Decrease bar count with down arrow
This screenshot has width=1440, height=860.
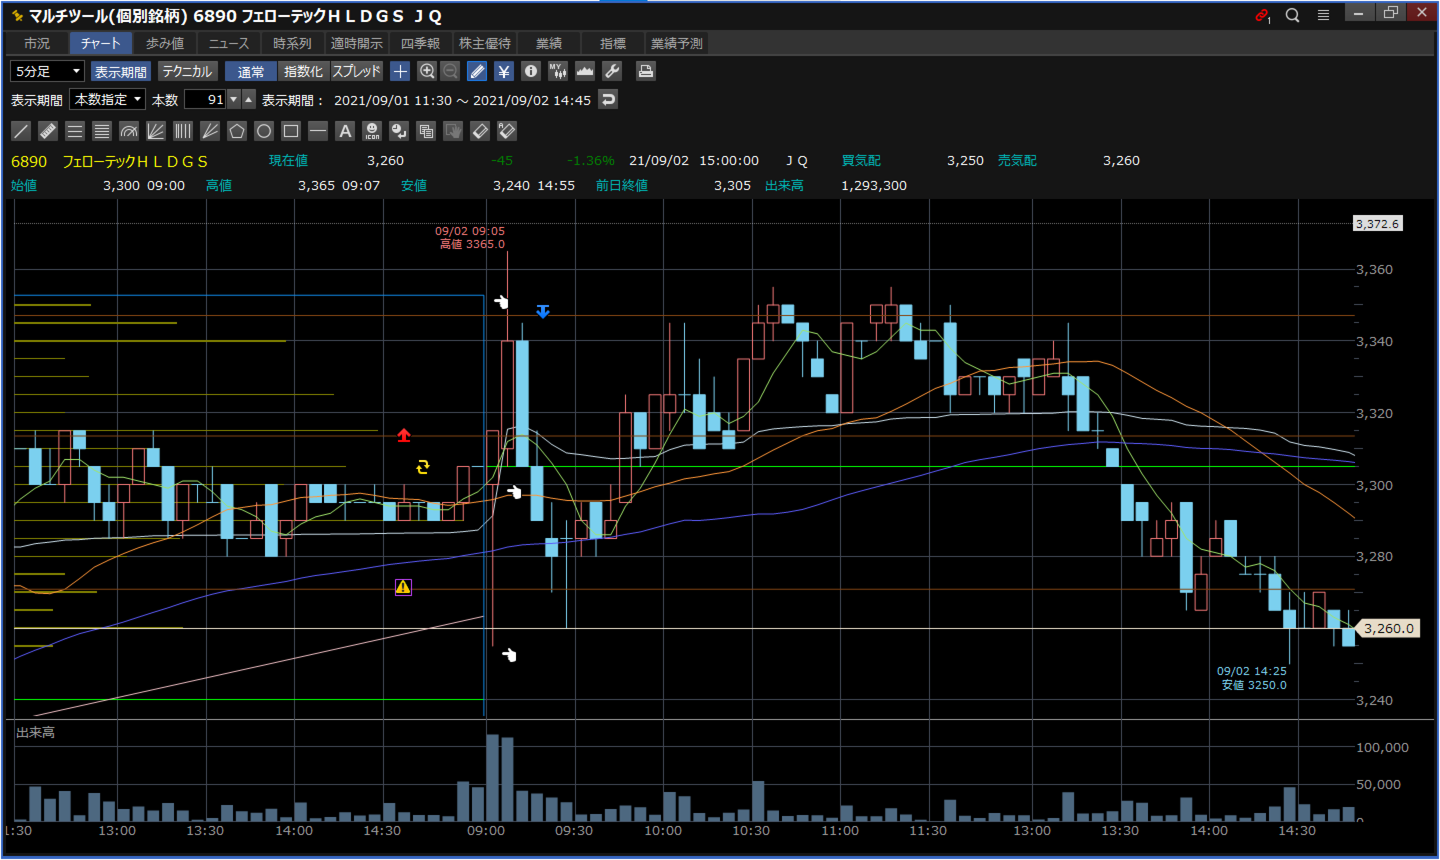tap(233, 99)
